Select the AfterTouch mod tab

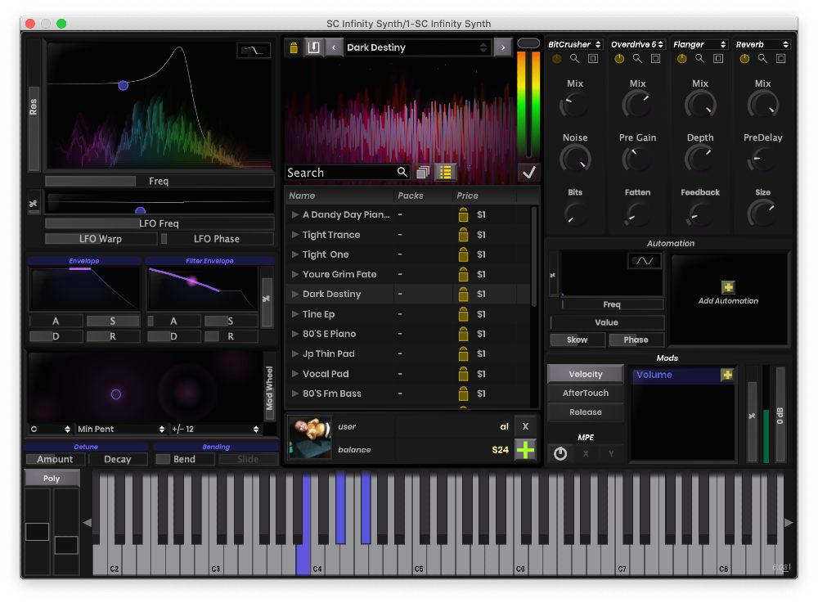click(585, 393)
